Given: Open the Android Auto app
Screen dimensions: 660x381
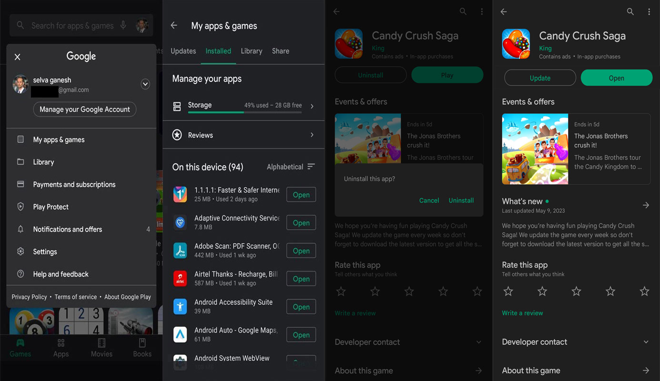Looking at the screenshot, I should tap(301, 335).
